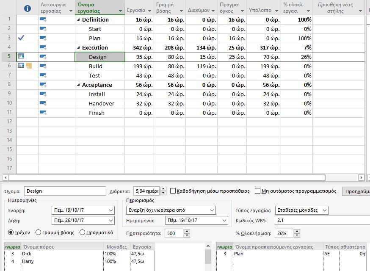
Task: Open Υπόλοιπο column filter dropdown
Action: point(276,11)
